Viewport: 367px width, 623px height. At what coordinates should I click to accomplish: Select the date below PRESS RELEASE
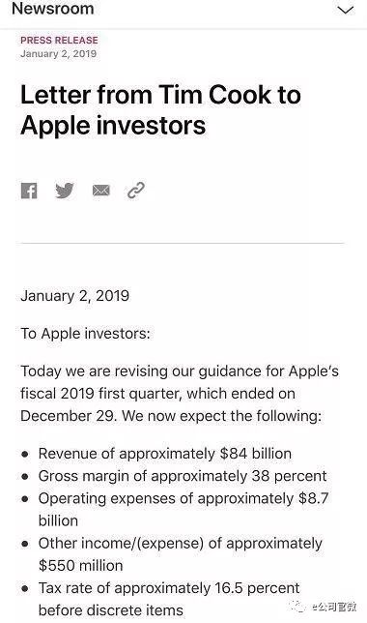(x=58, y=53)
